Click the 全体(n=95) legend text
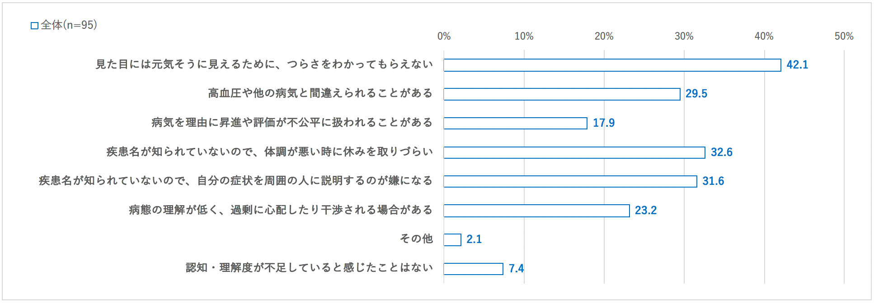874x303 pixels. (x=69, y=25)
